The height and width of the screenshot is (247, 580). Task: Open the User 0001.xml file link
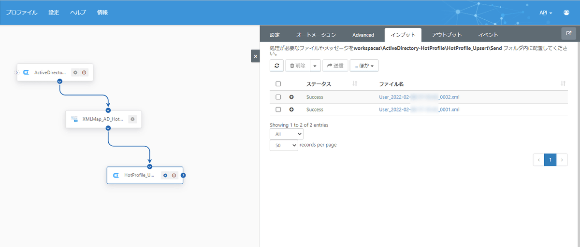[x=419, y=110]
